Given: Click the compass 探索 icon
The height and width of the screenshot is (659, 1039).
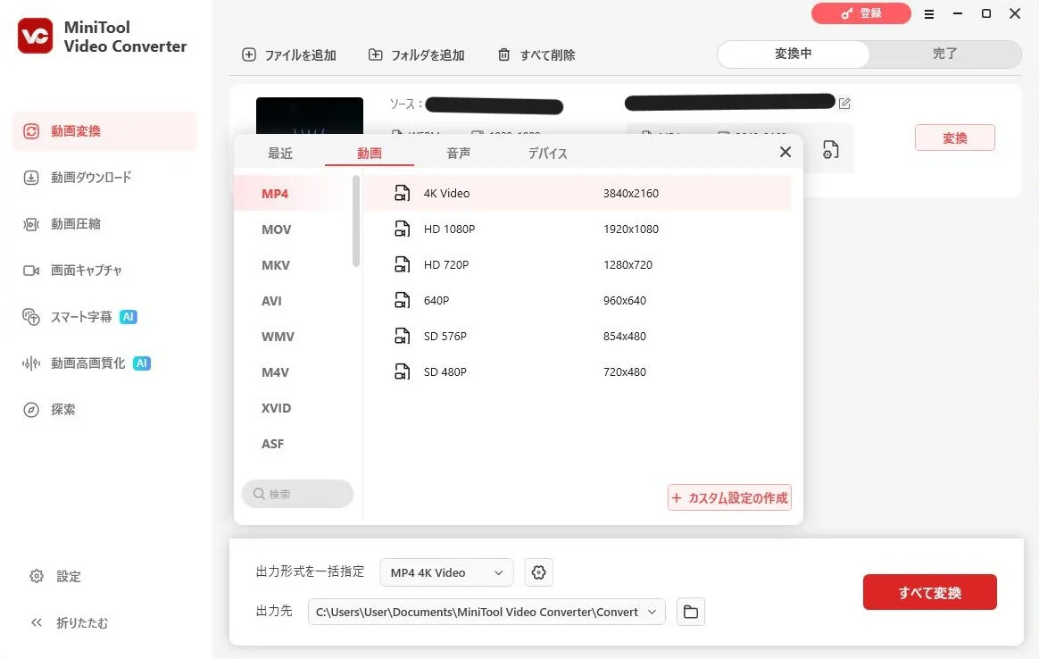Looking at the screenshot, I should tap(31, 410).
